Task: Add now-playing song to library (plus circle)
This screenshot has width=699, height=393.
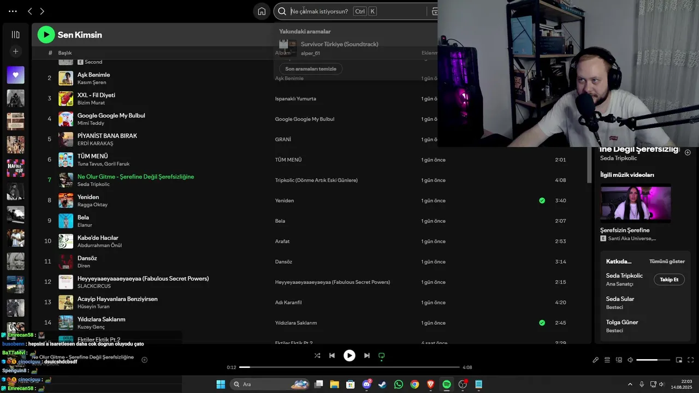Action: click(x=144, y=360)
